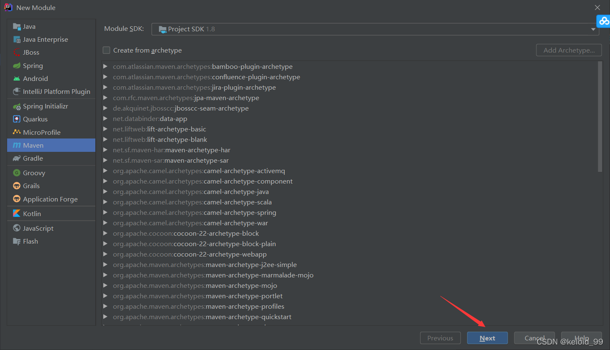The image size is (610, 350).
Task: Expand jira-plugin-archetype entry
Action: 105,88
